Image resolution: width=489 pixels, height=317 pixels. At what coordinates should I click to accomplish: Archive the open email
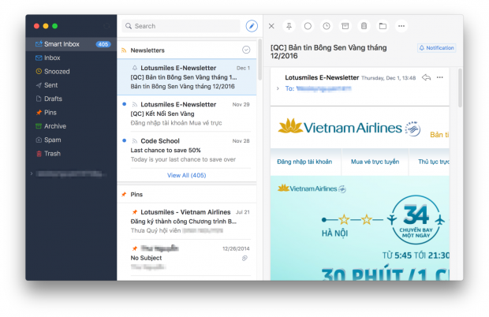coord(345,26)
